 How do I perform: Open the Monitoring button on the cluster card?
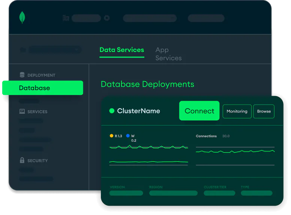[237, 111]
